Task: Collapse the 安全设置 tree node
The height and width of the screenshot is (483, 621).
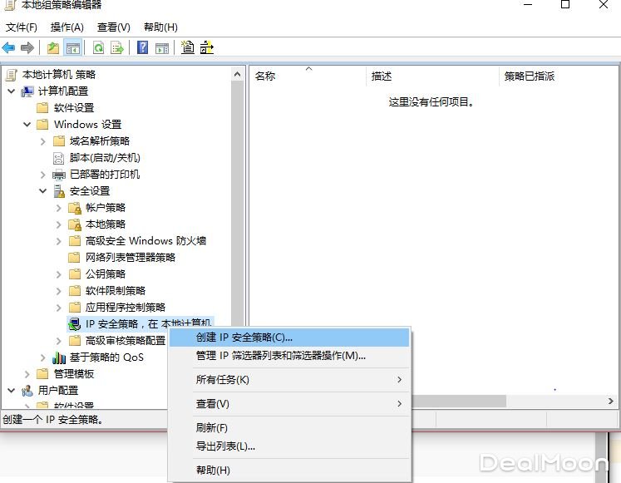Action: point(43,190)
